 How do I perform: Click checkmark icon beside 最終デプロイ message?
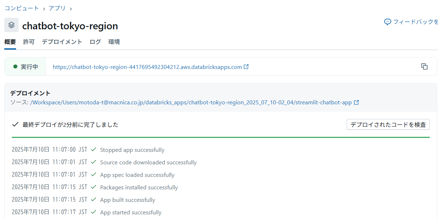[15, 124]
